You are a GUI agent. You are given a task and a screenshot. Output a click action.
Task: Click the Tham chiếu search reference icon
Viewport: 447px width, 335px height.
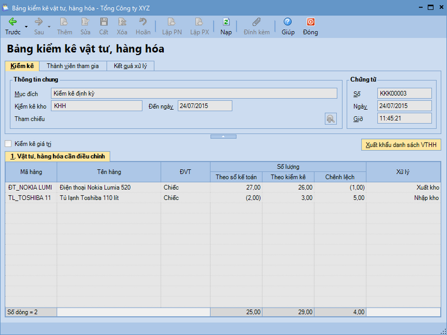coord(331,119)
